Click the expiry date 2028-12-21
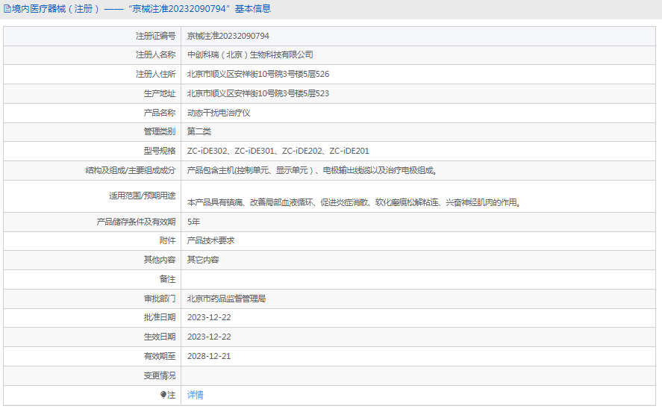Image resolution: width=662 pixels, height=409 pixels. point(209,356)
